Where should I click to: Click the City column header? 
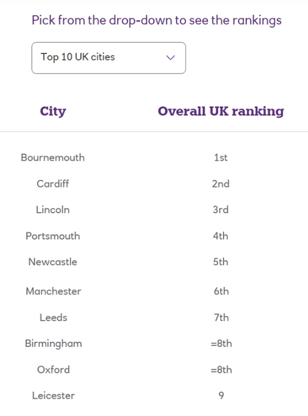53,111
